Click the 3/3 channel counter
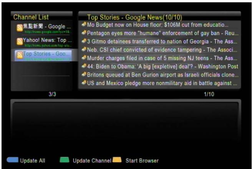 click(52, 94)
